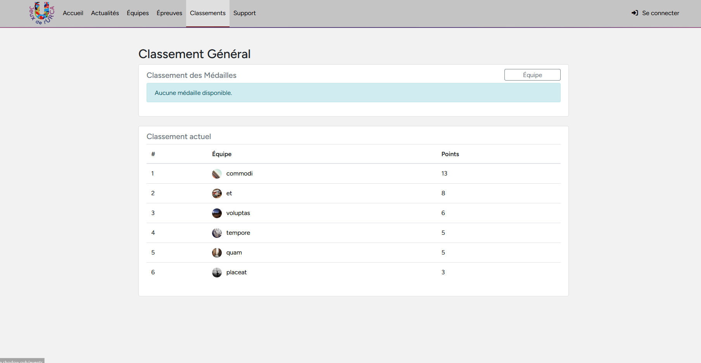This screenshot has width=701, height=363.
Task: Open the voluptas team name link
Action: point(238,213)
